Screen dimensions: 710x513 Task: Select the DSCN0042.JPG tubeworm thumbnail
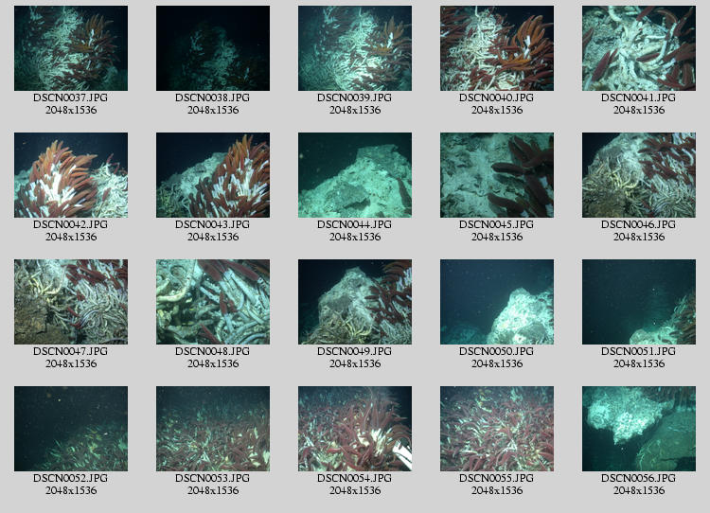click(71, 175)
